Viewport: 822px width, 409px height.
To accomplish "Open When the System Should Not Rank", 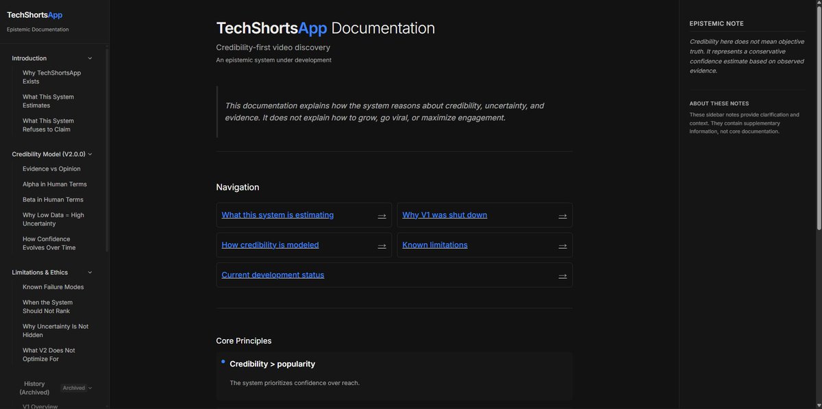I will 47,306.
